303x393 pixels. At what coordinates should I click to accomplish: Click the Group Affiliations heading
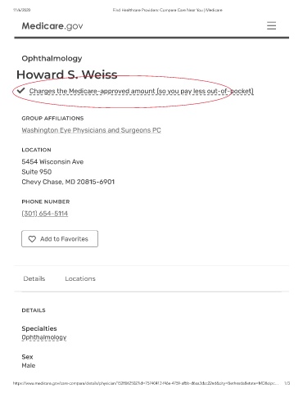[52, 118]
